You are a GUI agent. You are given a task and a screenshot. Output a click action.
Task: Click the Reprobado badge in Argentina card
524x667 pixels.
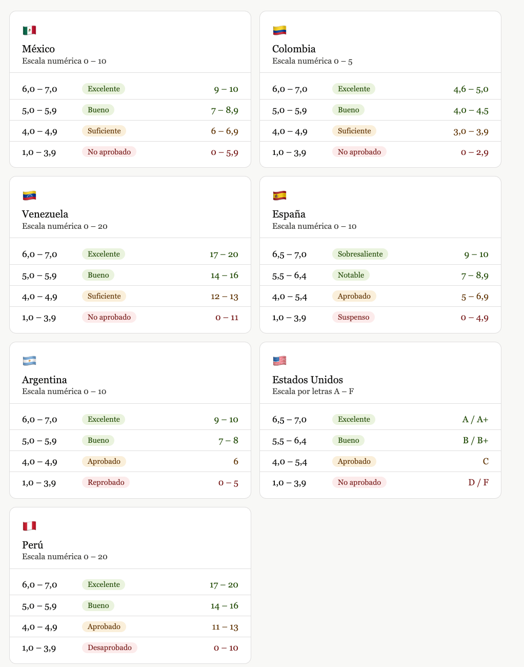tap(106, 482)
